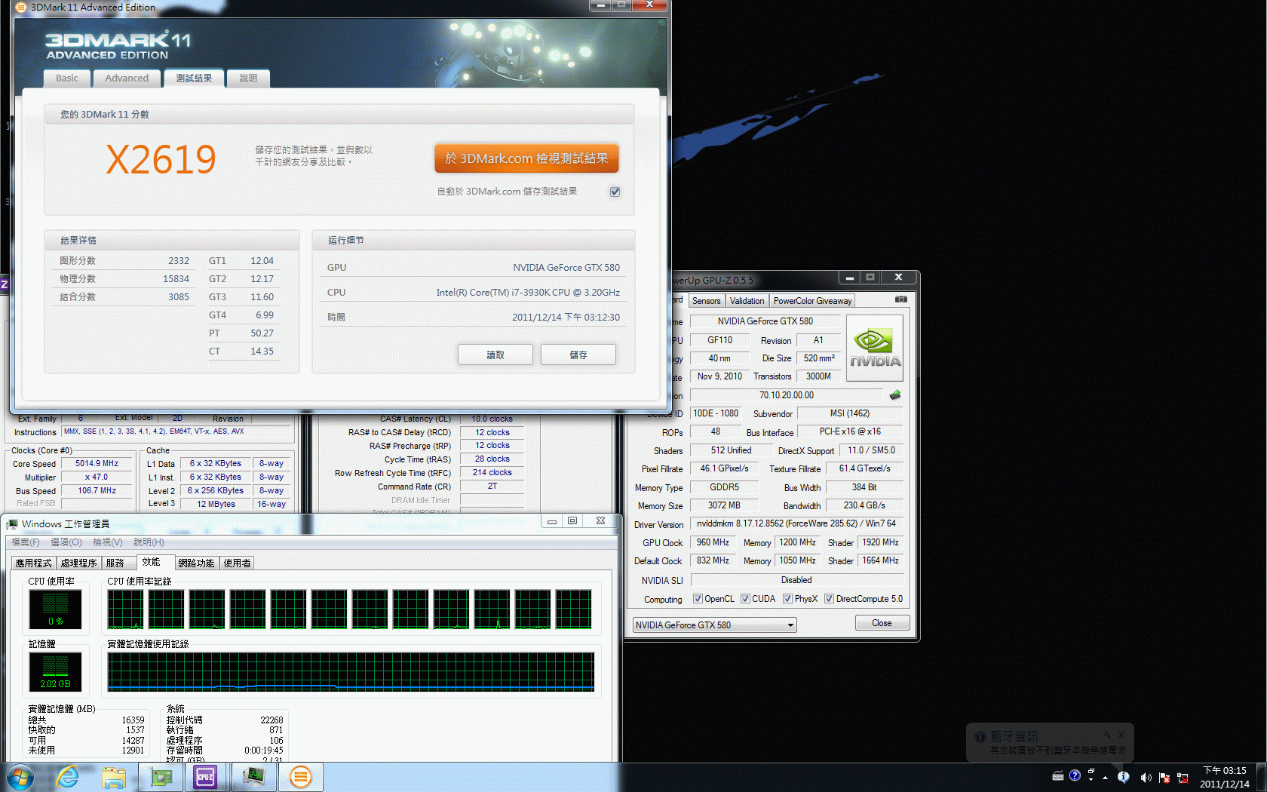Open the volume speaker tray icon
The width and height of the screenshot is (1267, 792).
(1146, 777)
